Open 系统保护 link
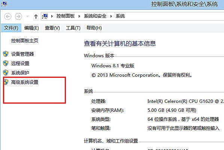The width and height of the screenshot is (224, 150). point(20,73)
